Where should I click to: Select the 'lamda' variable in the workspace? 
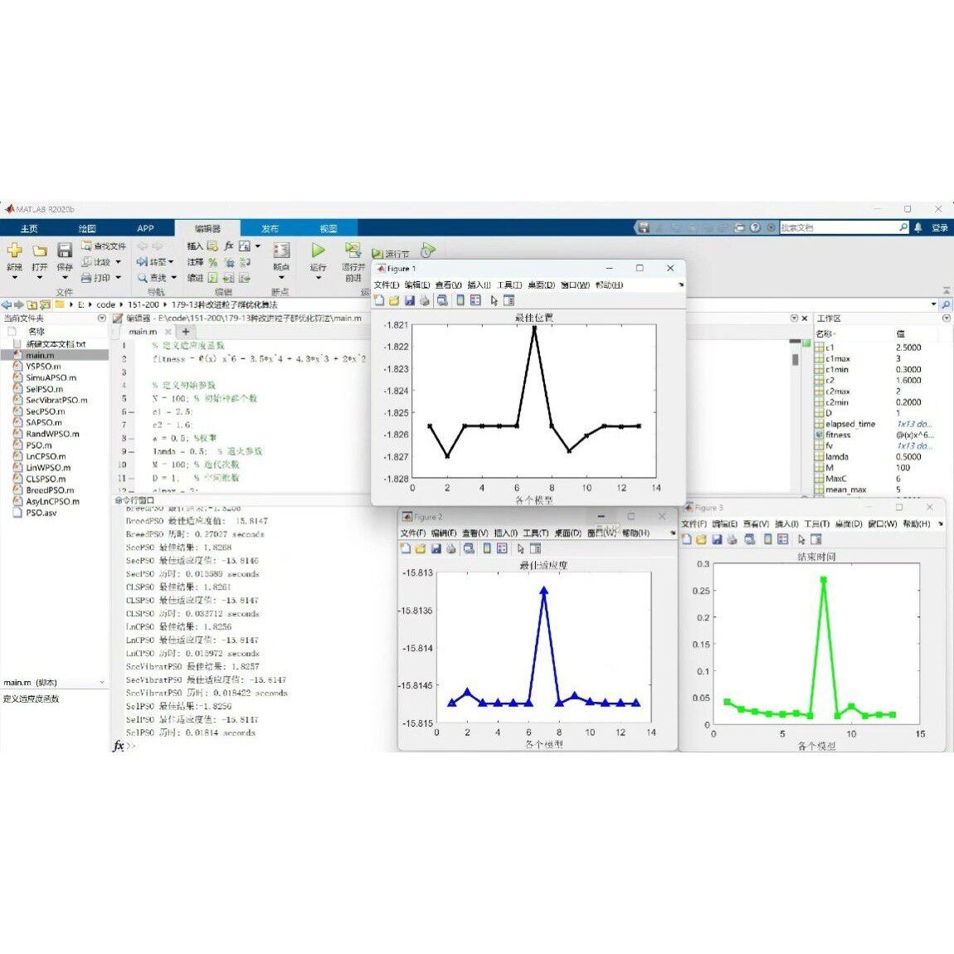pyautogui.click(x=837, y=457)
